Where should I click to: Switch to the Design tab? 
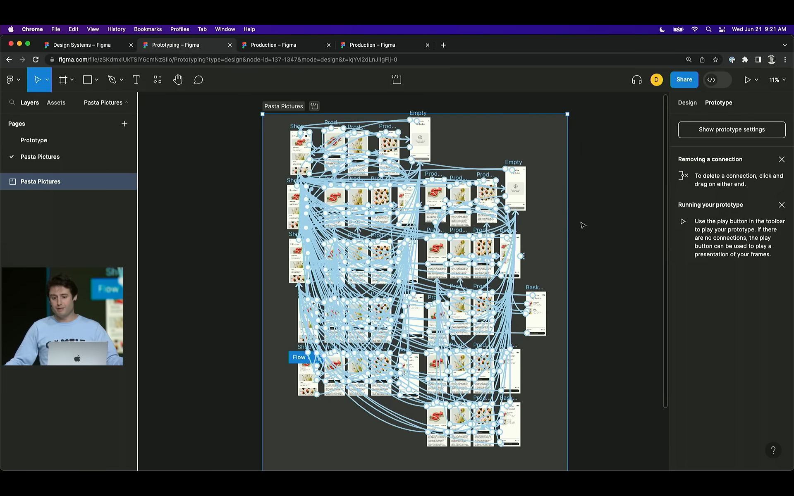pyautogui.click(x=687, y=102)
